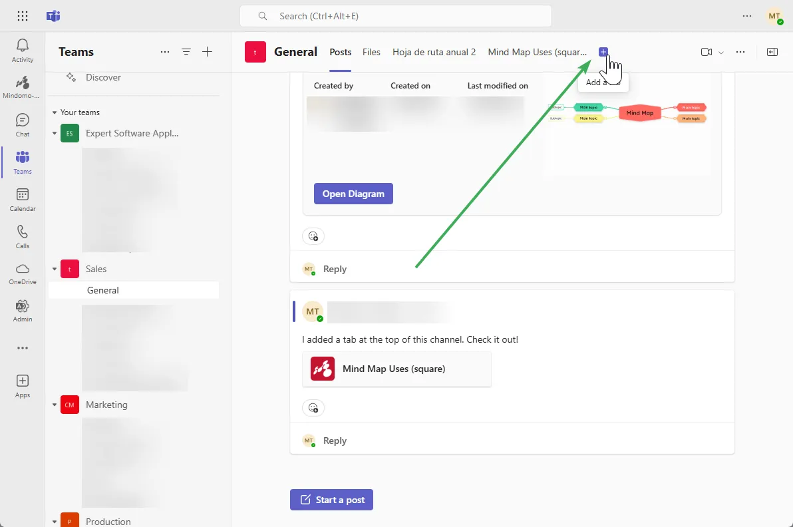Collapse the Your teams section
The width and height of the screenshot is (793, 527).
click(x=55, y=112)
